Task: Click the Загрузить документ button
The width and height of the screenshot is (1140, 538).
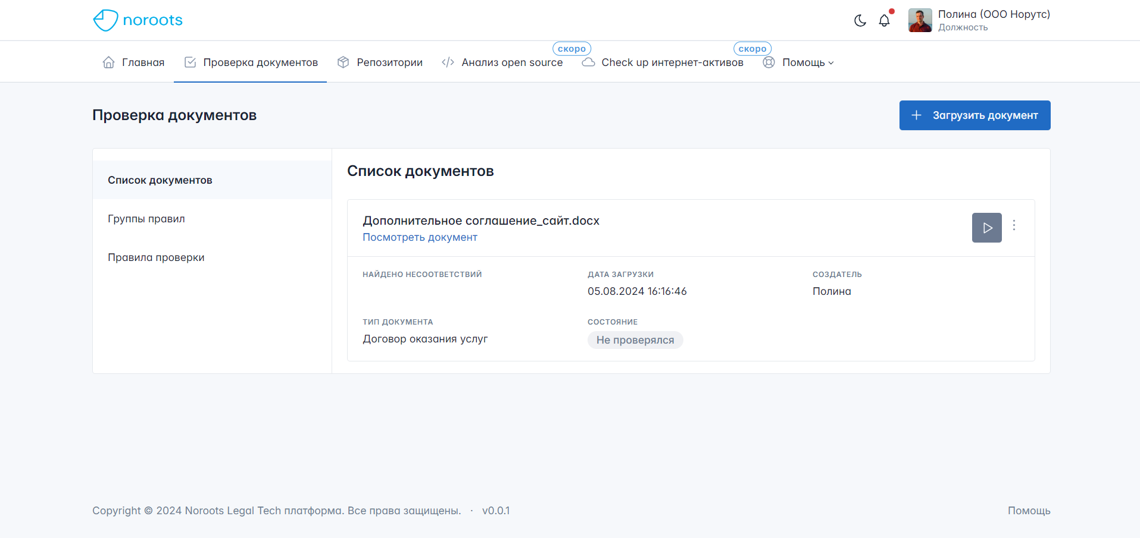Action: coord(975,115)
